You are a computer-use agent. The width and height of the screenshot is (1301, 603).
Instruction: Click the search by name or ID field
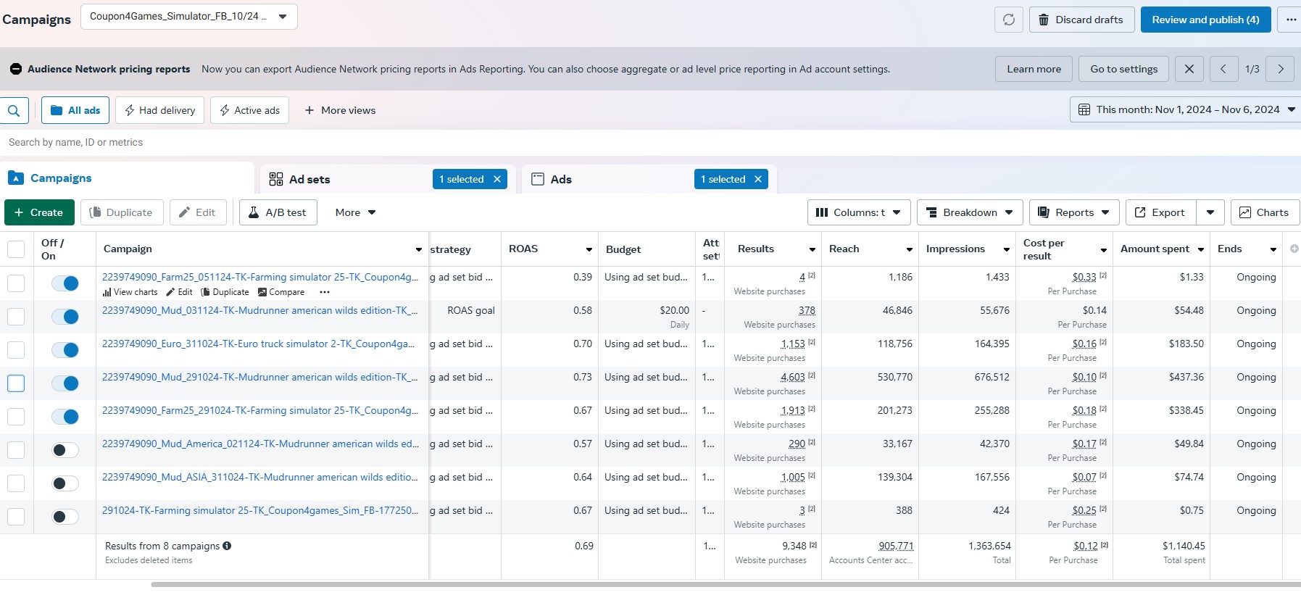[290, 142]
